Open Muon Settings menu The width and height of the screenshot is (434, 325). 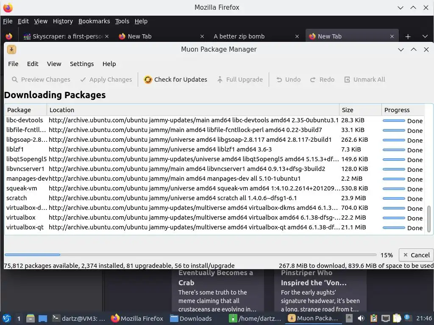pyautogui.click(x=82, y=64)
